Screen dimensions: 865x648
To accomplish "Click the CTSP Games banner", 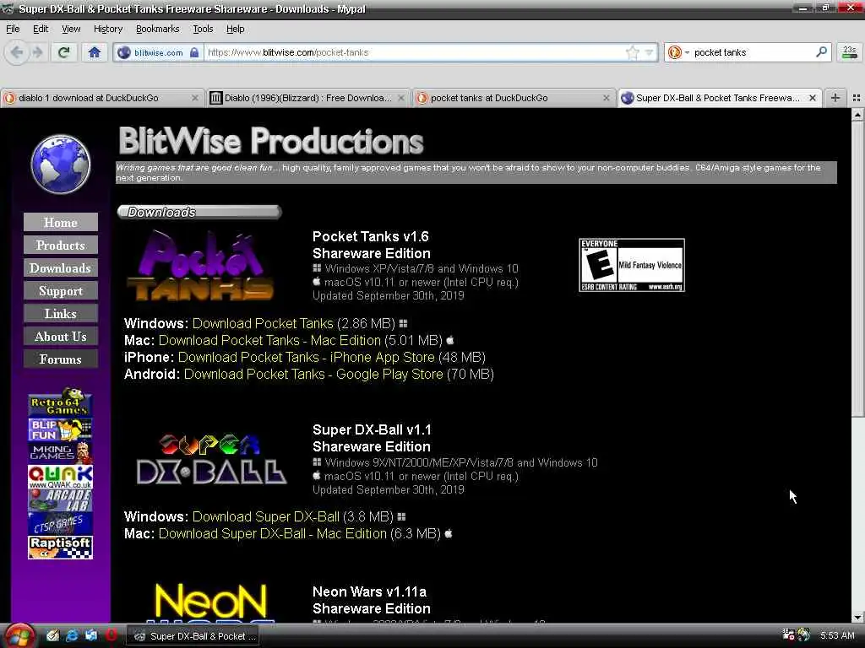I will tap(60, 523).
